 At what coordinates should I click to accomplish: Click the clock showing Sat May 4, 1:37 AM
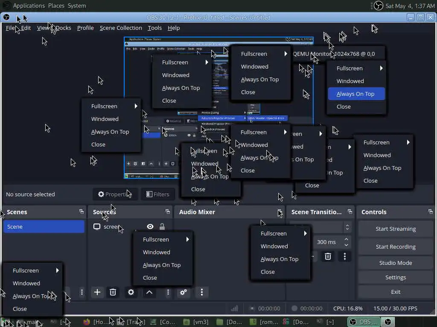click(410, 6)
